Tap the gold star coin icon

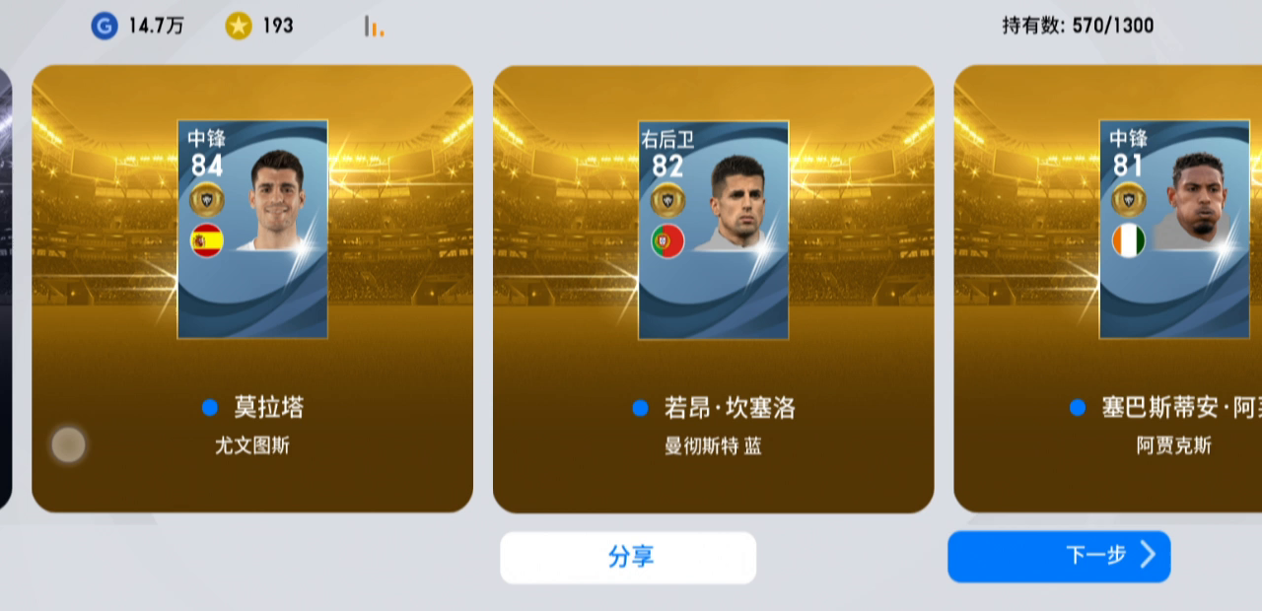(x=239, y=26)
